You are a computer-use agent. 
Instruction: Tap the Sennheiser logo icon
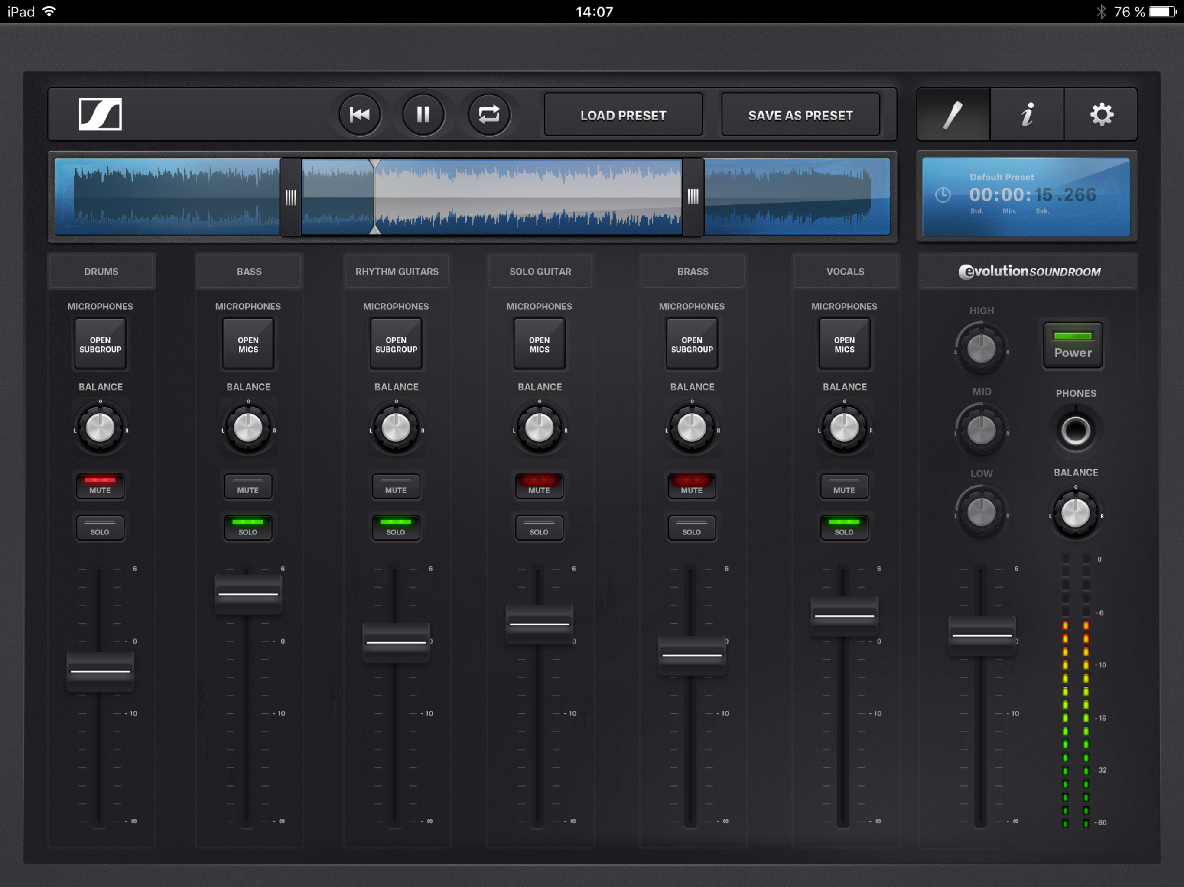(100, 114)
